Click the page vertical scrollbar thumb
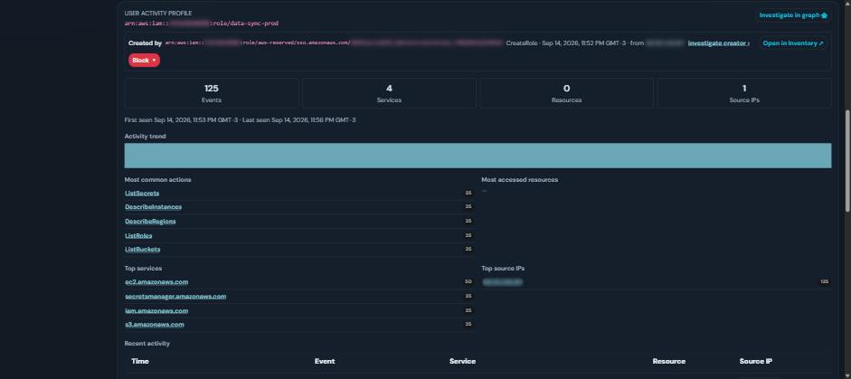Screen dimensions: 851x379 point(847,161)
